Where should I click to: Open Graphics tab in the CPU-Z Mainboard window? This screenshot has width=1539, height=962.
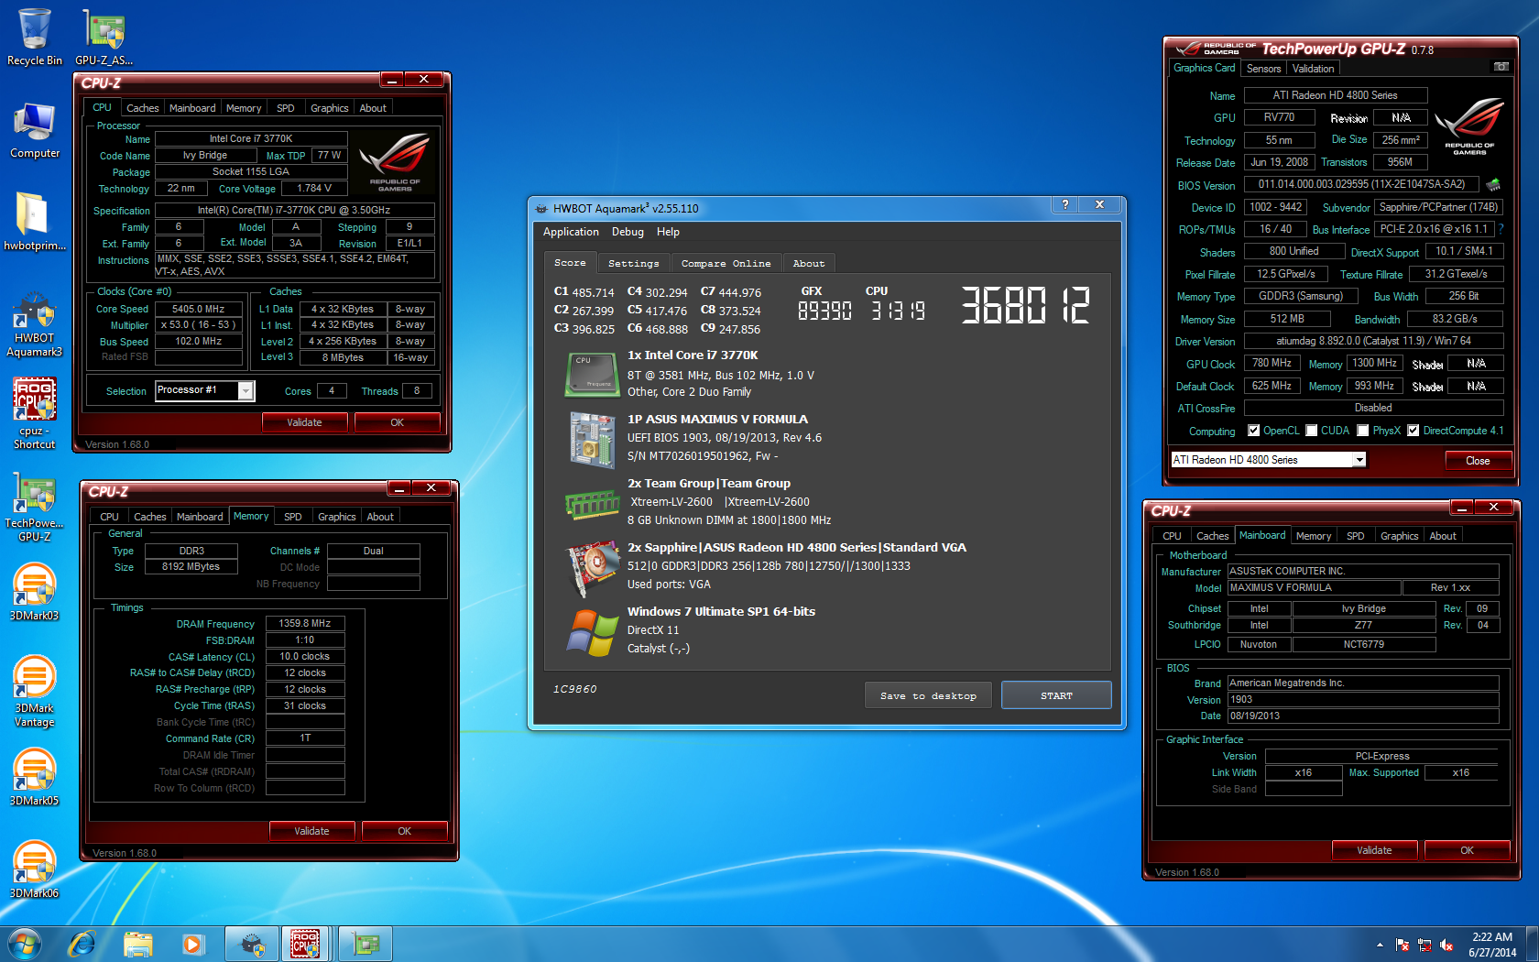(1399, 536)
